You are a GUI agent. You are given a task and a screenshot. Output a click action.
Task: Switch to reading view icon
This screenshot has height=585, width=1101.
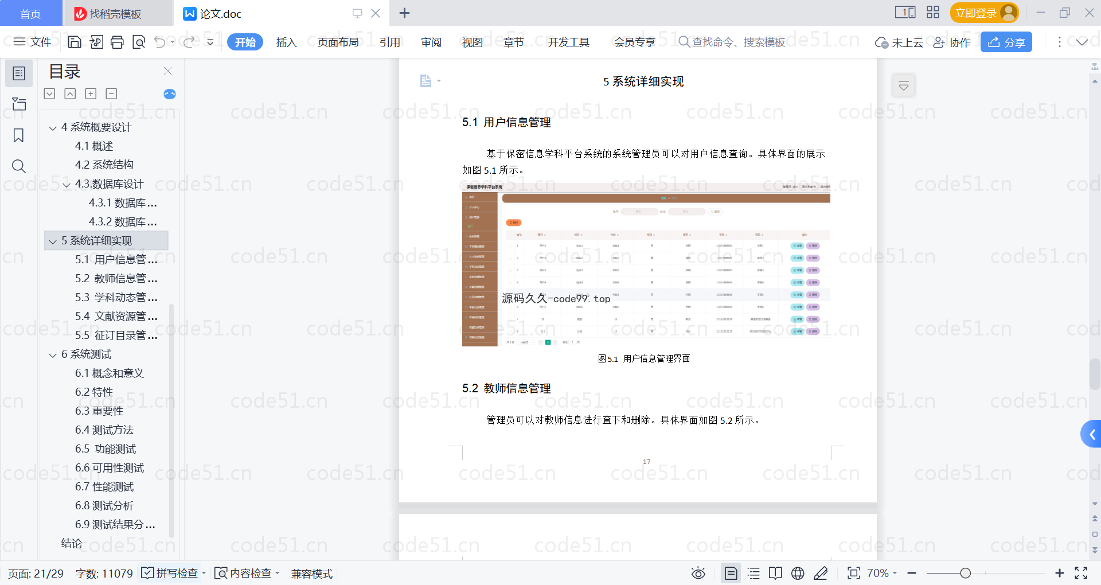pos(775,573)
